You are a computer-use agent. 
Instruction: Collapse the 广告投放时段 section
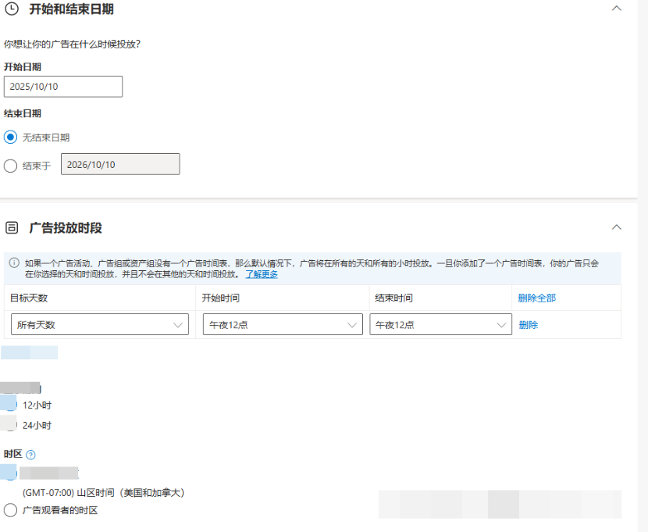click(617, 228)
